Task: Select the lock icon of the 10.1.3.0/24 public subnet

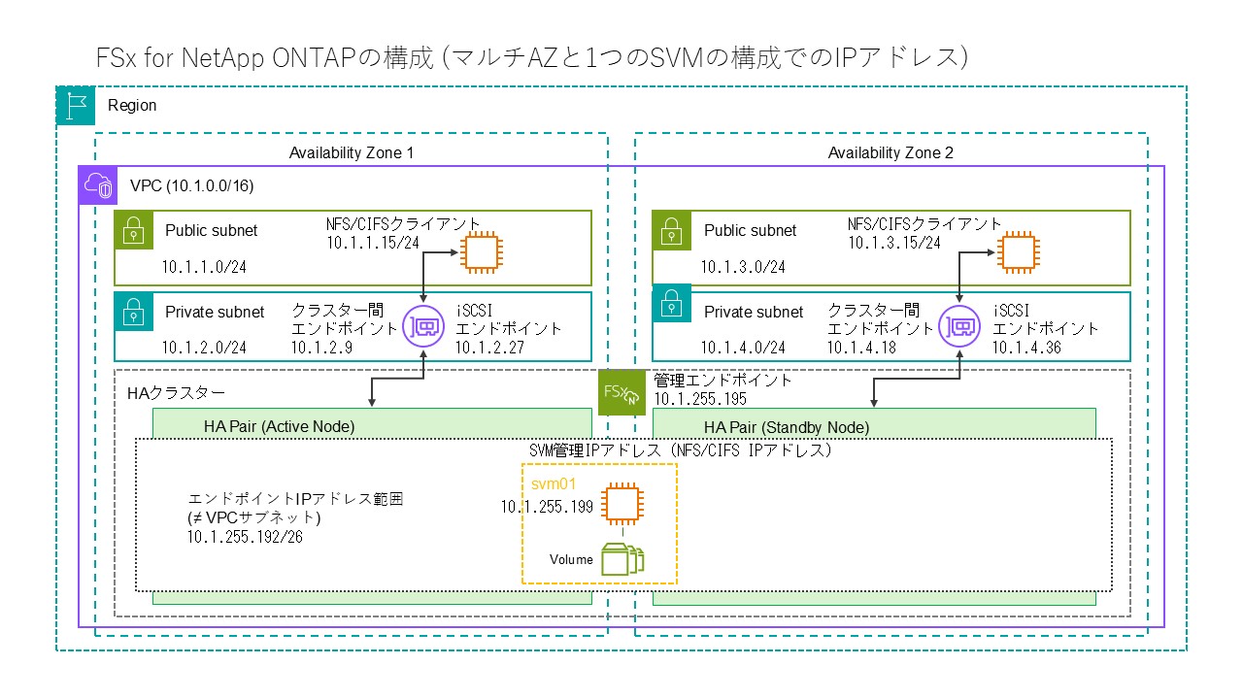Action: (x=671, y=231)
